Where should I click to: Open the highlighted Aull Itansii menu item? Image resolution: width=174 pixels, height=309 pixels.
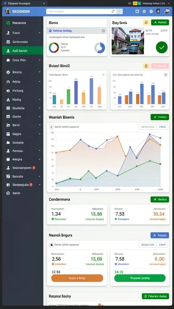tap(23, 51)
